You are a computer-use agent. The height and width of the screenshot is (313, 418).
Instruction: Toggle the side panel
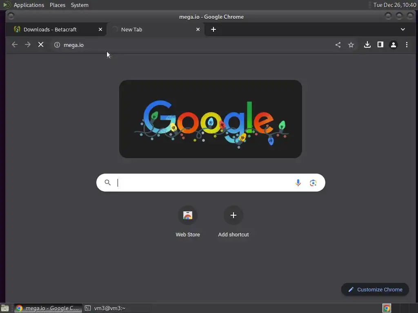[x=380, y=45]
